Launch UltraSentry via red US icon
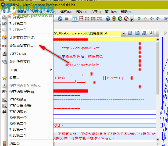 tap(126, 19)
